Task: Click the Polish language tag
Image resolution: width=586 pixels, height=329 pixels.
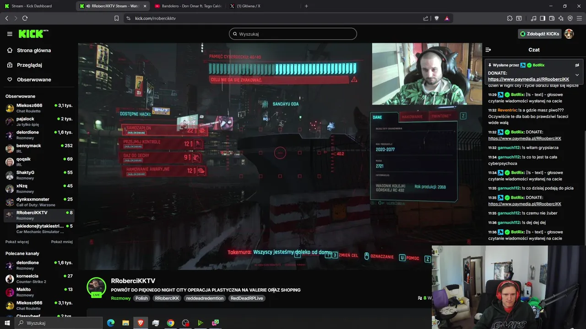Action: click(141, 298)
